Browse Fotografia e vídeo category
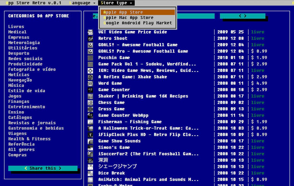 point(32,69)
